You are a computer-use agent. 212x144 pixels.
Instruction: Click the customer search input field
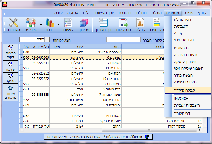(x=123, y=39)
